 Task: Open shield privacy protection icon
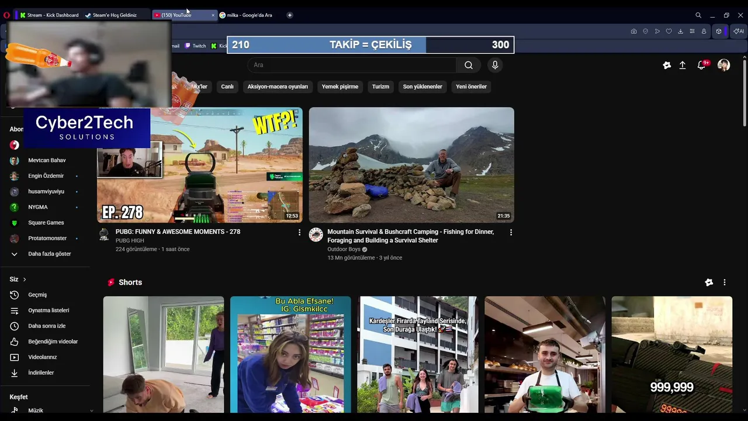point(645,31)
